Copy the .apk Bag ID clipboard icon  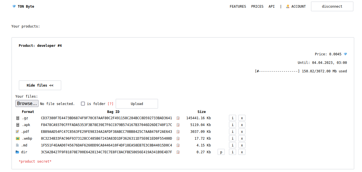point(178,125)
